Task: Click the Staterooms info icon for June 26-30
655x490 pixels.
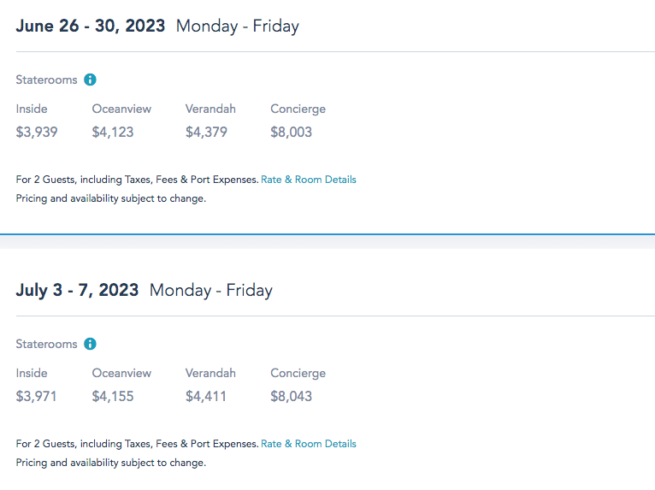Action: [91, 80]
